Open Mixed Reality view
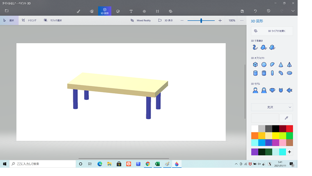Image resolution: width=312 pixels, height=176 pixels. 140,20
